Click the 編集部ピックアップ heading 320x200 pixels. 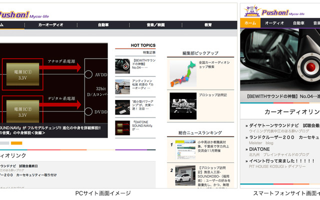tap(200, 53)
